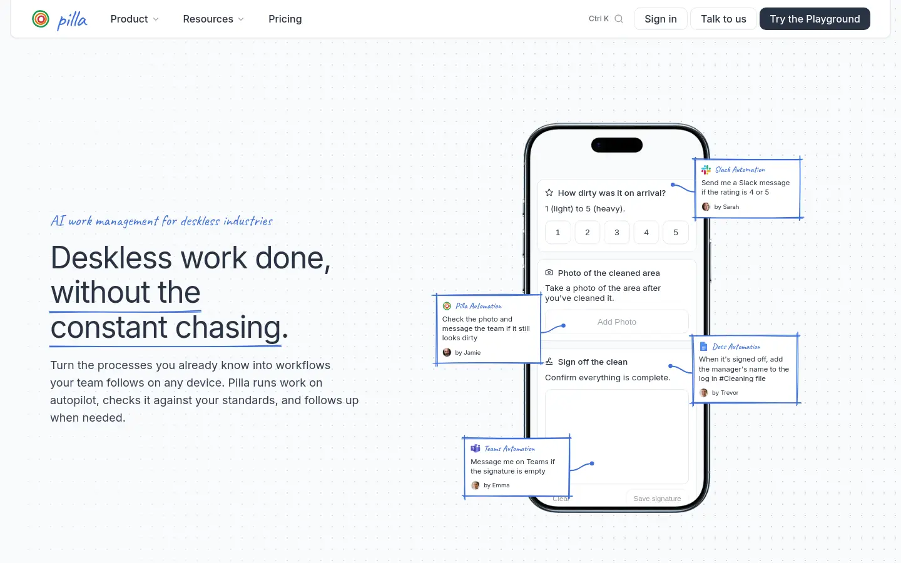Click 'AI work management for deskless industries' tagline
Viewport: 901px width, 563px height.
pos(161,221)
